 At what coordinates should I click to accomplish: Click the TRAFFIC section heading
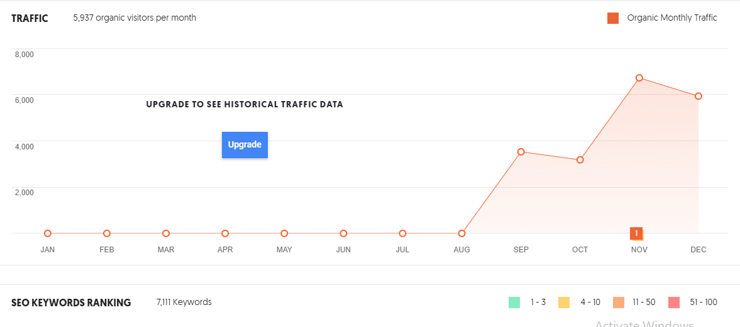[30, 19]
